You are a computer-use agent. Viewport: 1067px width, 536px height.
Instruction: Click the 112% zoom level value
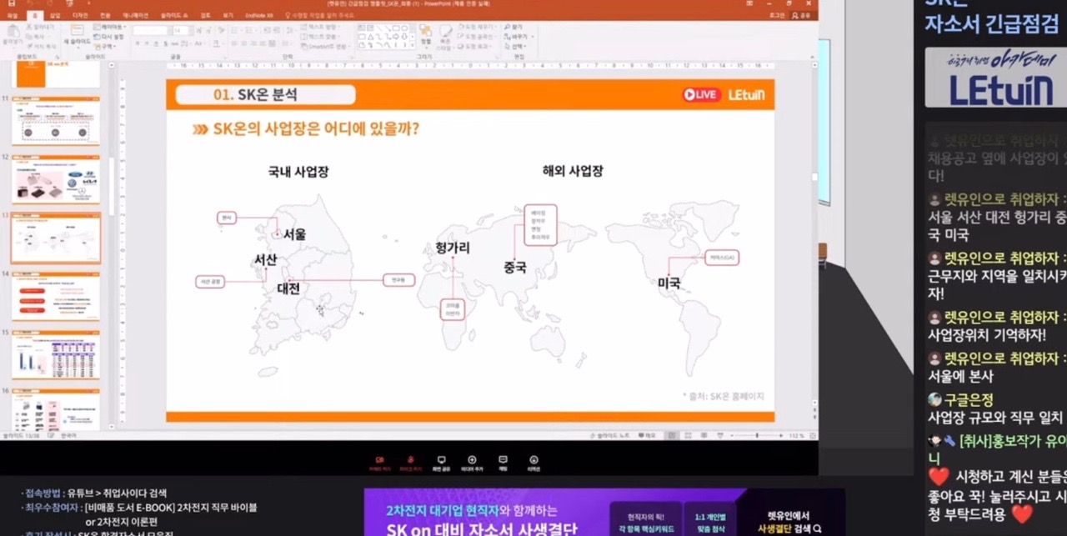pos(796,435)
